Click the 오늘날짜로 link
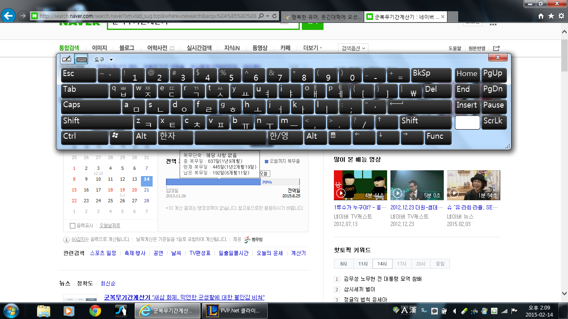The width and height of the screenshot is (568, 319). tap(110, 226)
